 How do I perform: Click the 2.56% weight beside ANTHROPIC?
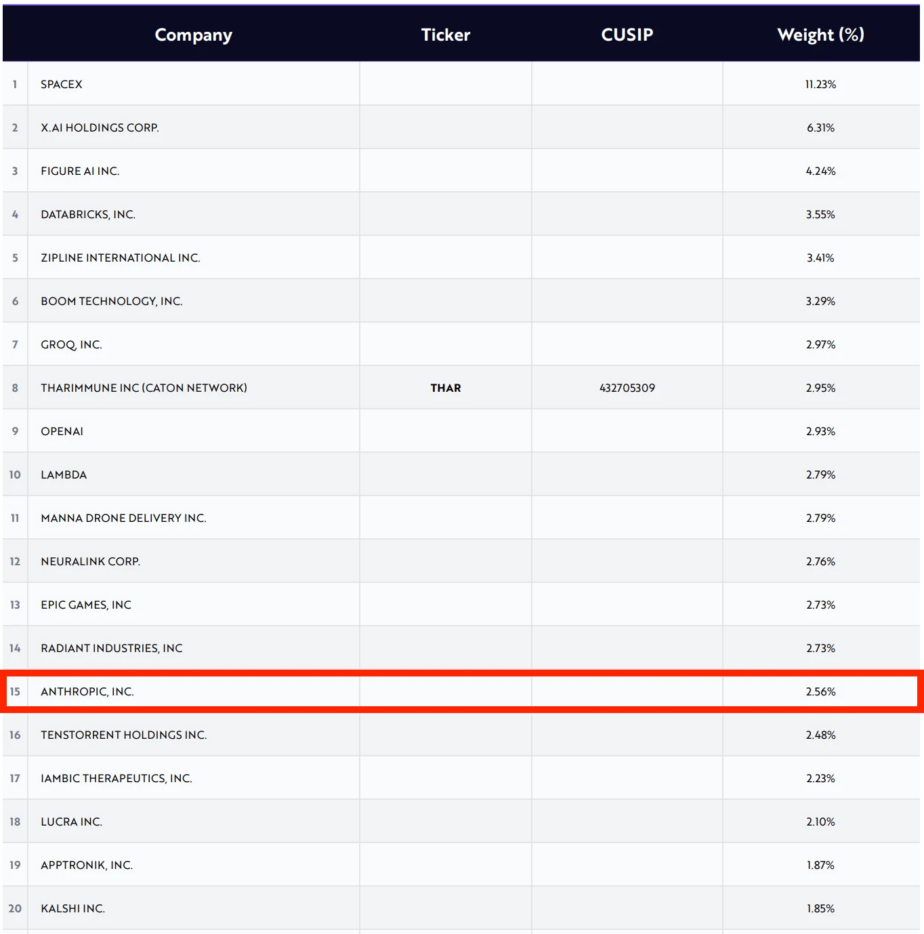[820, 691]
